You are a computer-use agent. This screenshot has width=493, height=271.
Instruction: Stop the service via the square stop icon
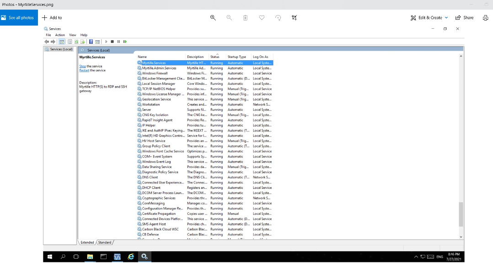pyautogui.click(x=113, y=42)
